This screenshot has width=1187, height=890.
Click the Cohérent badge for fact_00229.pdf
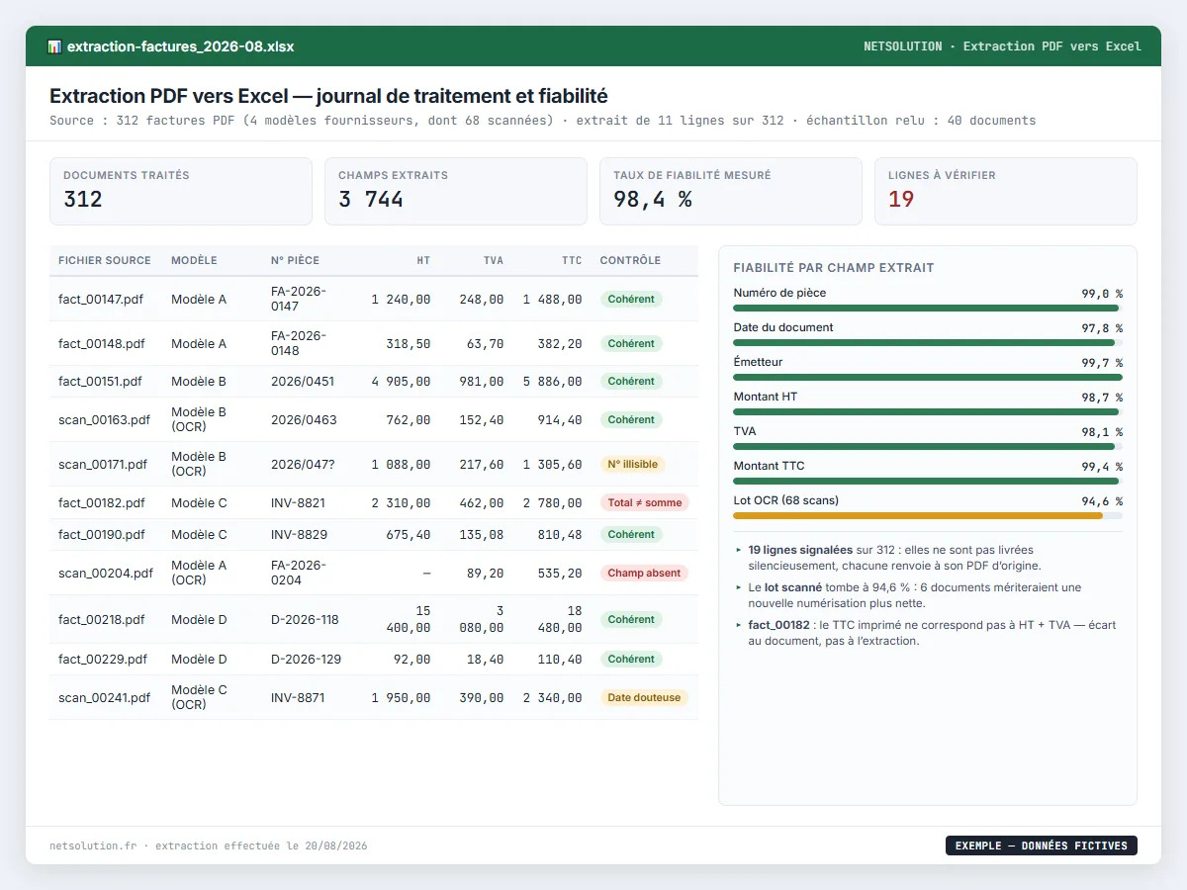pyautogui.click(x=631, y=659)
